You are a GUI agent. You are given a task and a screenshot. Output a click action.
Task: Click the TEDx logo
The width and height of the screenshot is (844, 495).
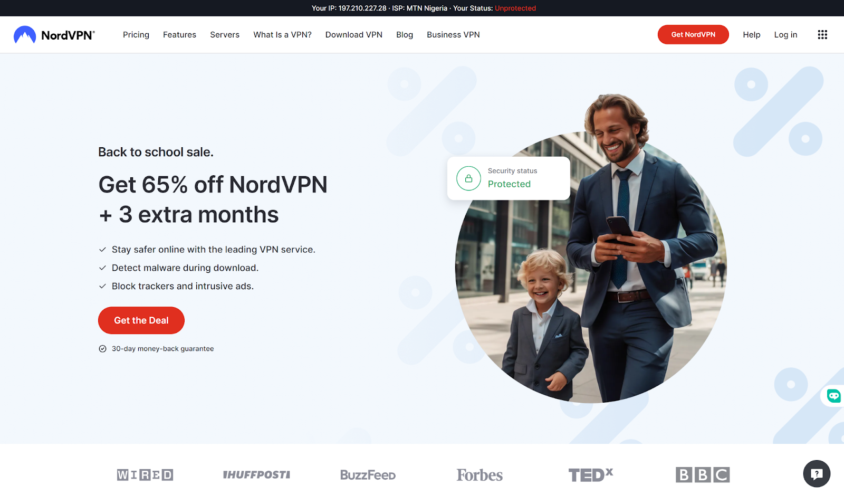(x=591, y=475)
